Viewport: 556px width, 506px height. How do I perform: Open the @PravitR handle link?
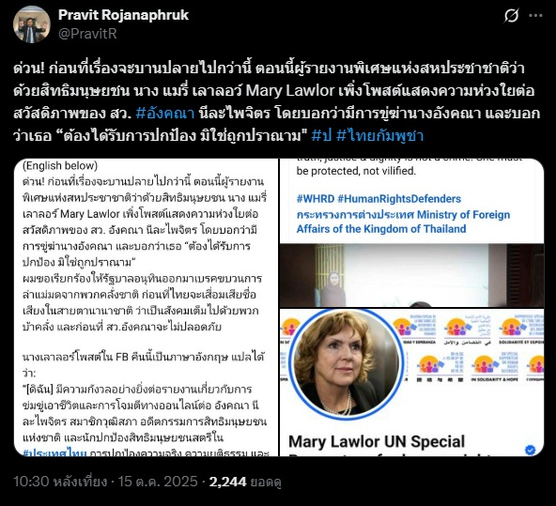pyautogui.click(x=87, y=34)
